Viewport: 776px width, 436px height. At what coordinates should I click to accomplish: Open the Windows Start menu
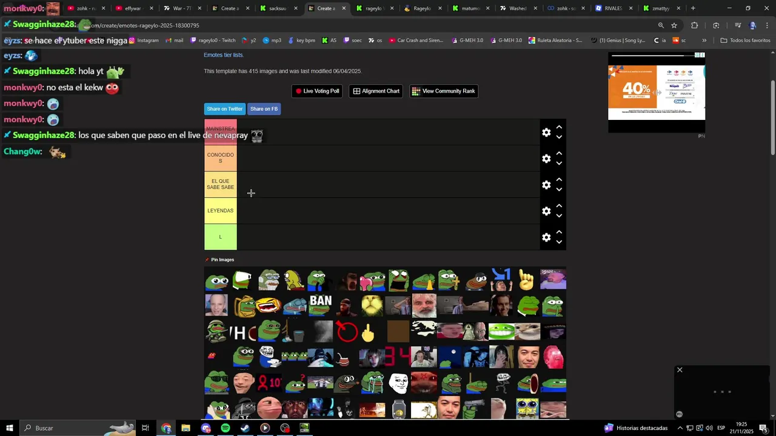[x=10, y=428]
